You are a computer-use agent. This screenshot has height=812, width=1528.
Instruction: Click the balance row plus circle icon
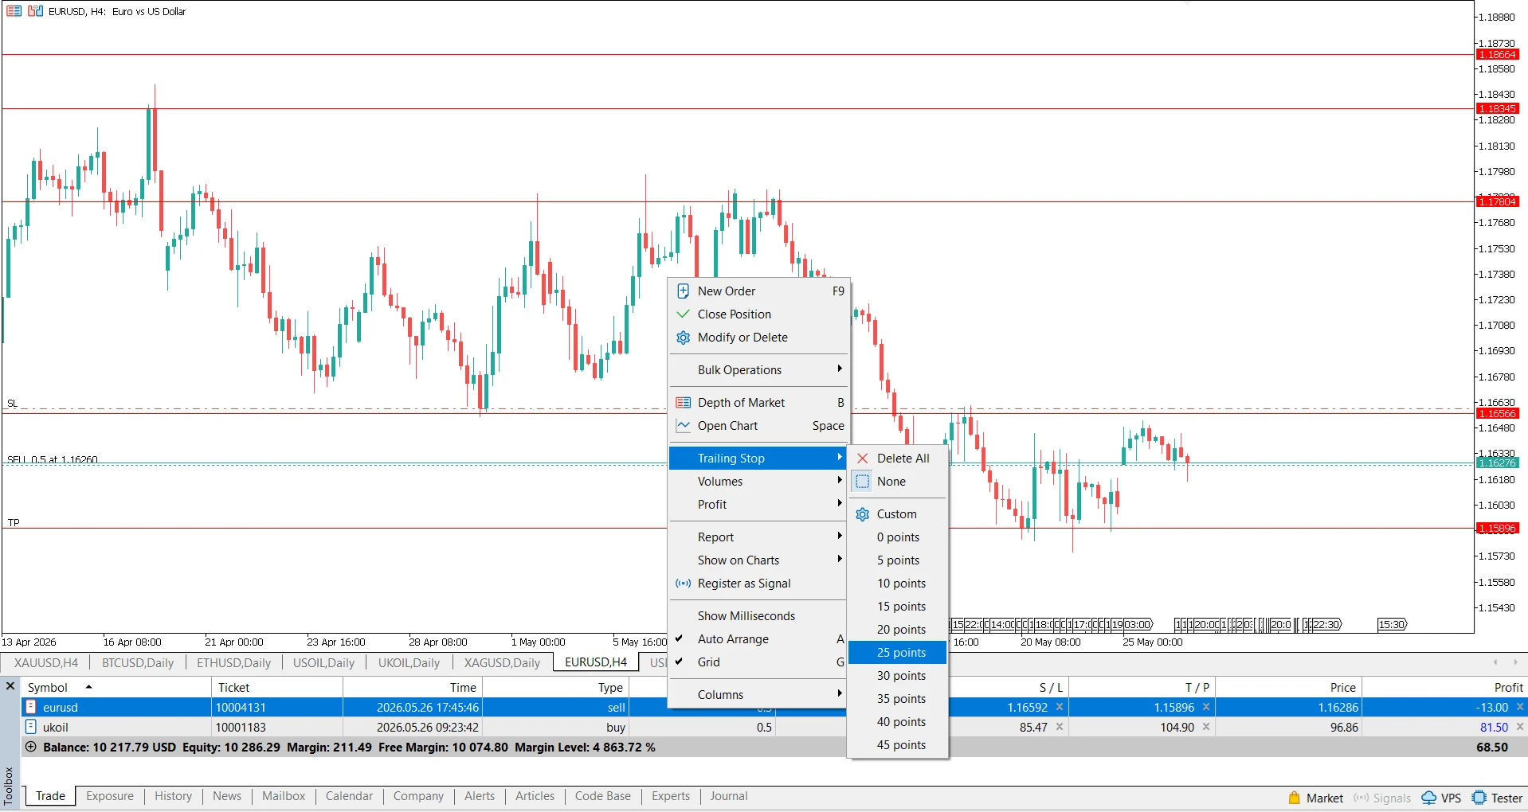31,747
